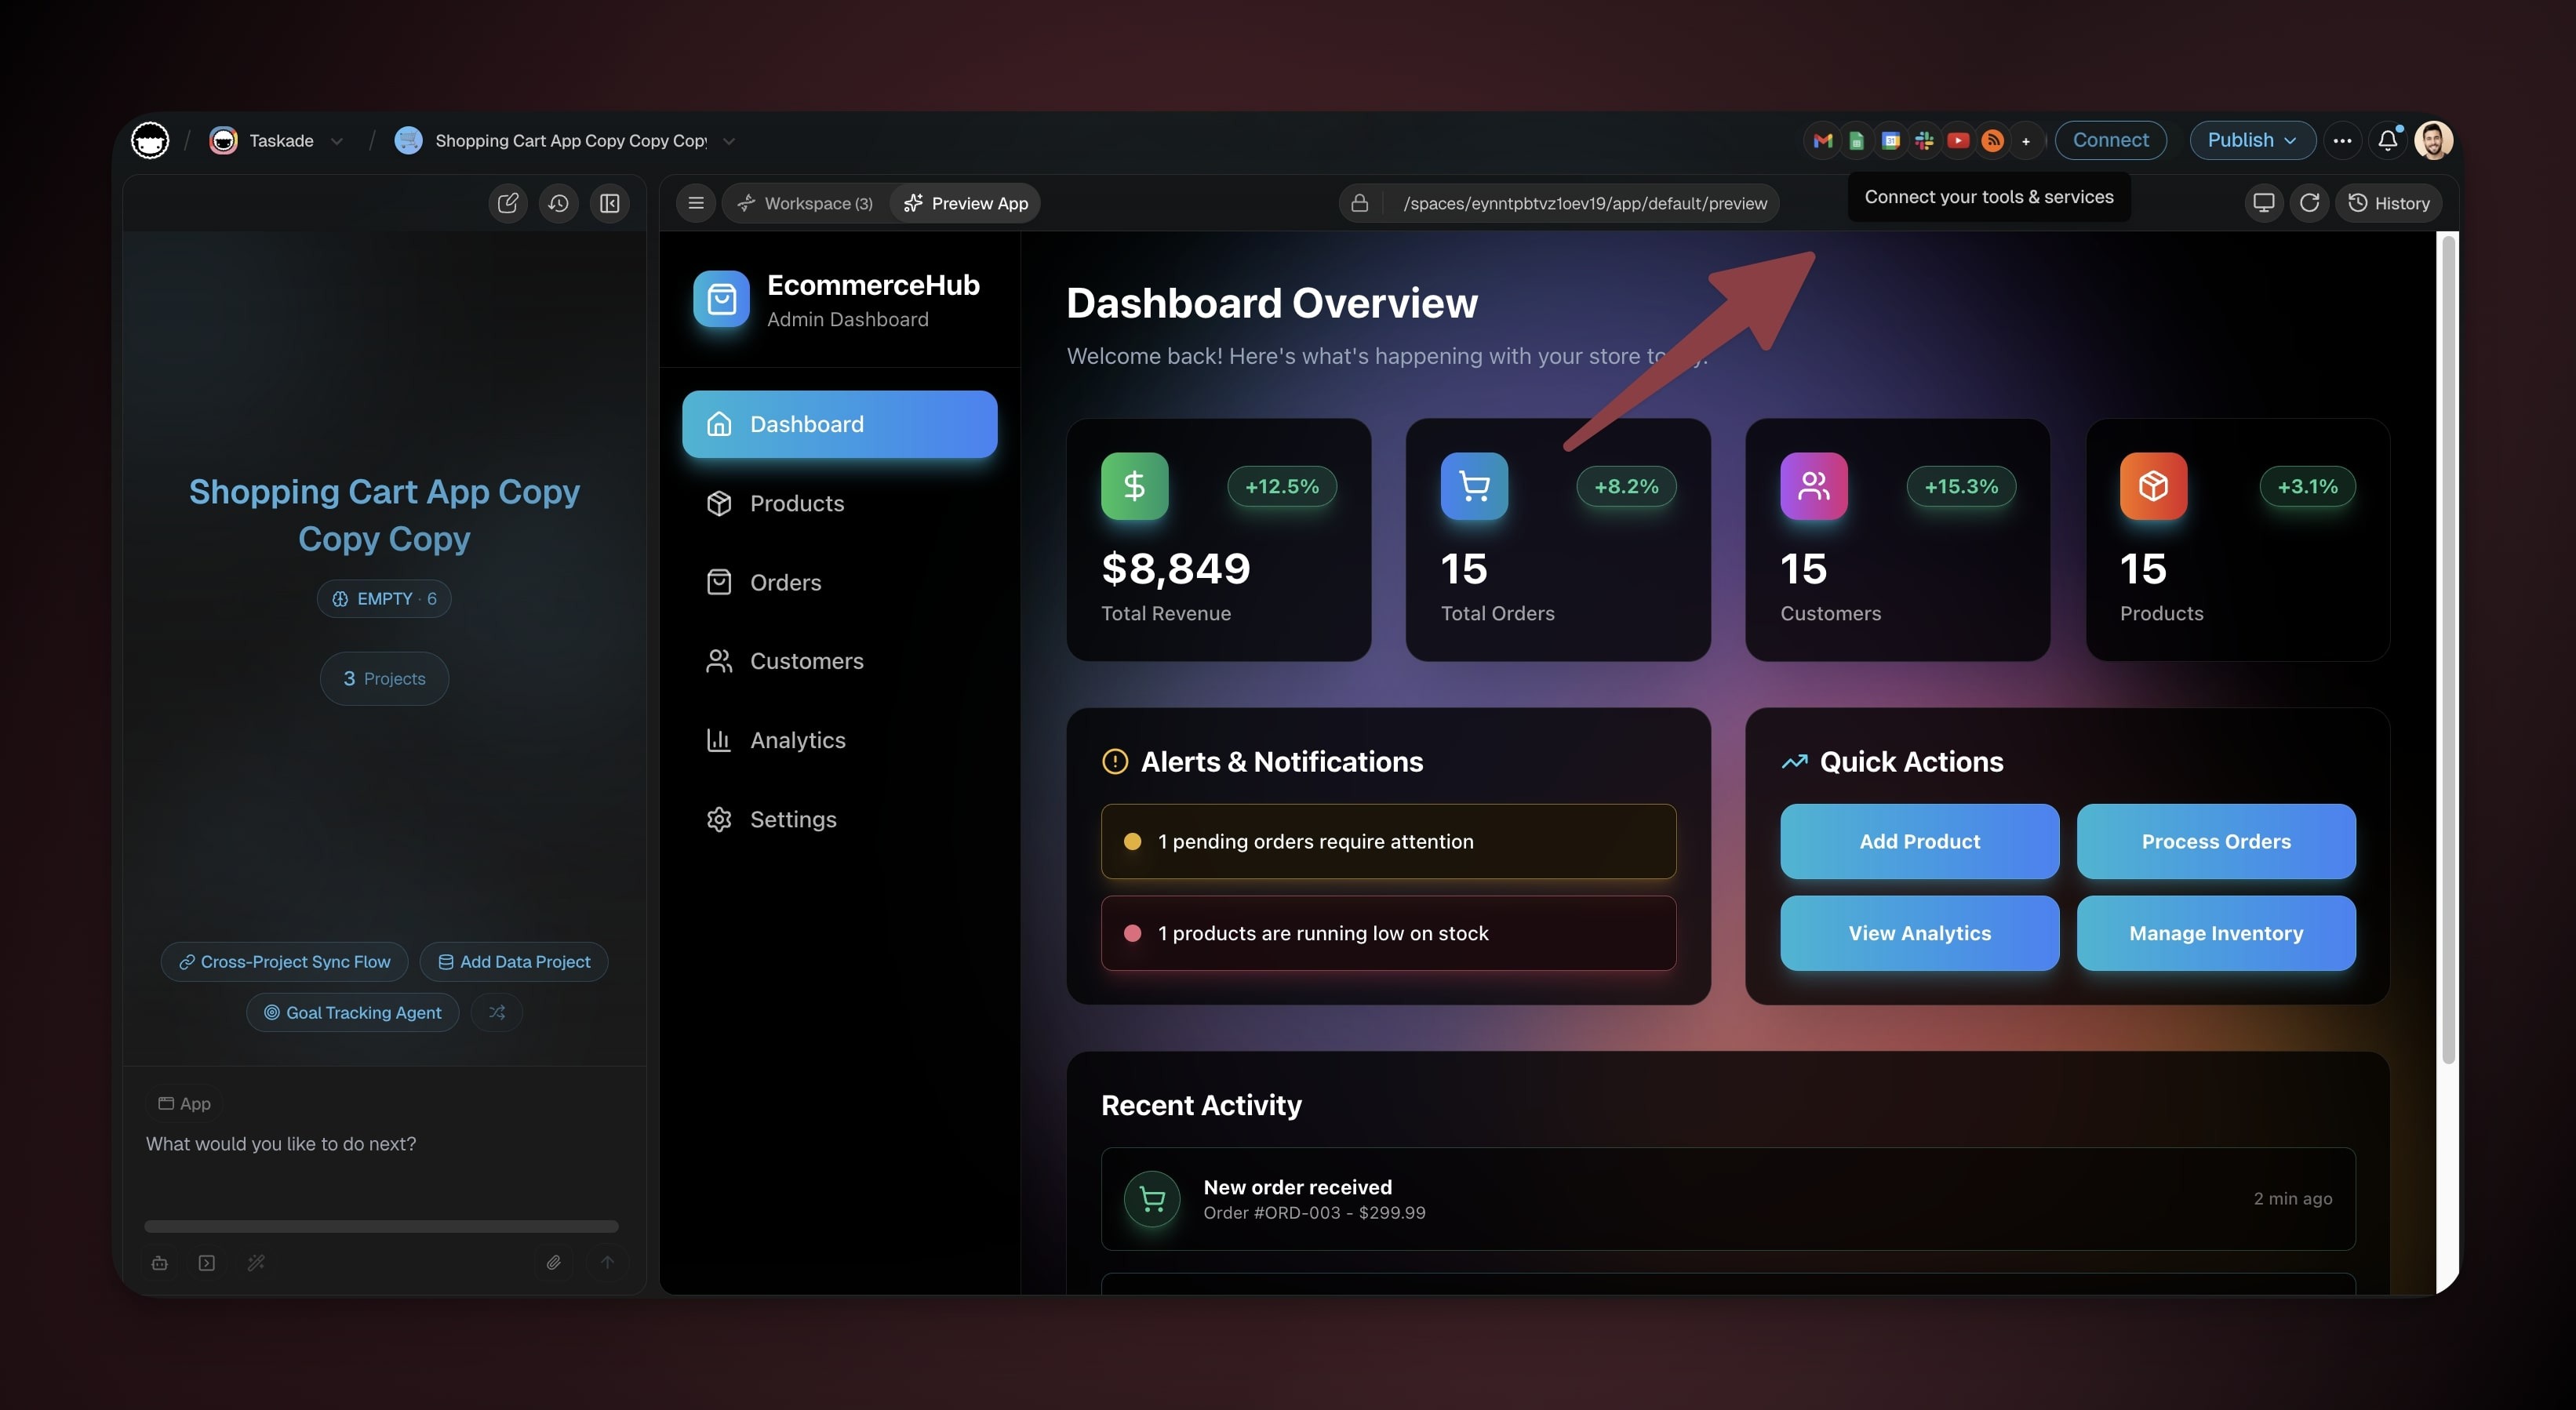Viewport: 2576px width, 1410px height.
Task: Click the AI agent robot icon
Action: tap(159, 1263)
